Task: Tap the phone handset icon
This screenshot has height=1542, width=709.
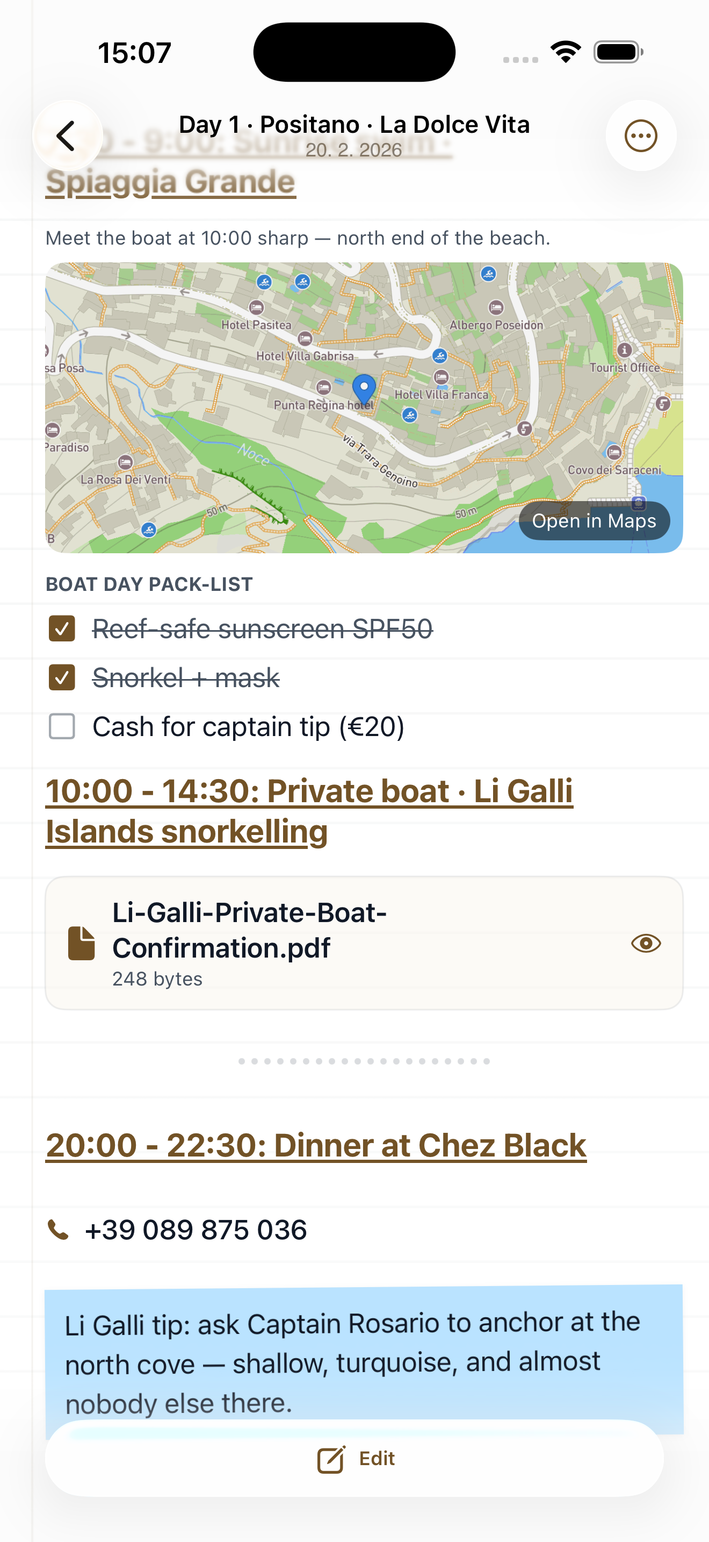Action: (x=58, y=1230)
